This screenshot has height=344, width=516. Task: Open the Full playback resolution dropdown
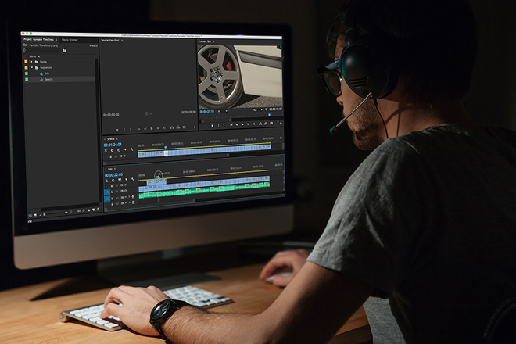pyautogui.click(x=258, y=110)
